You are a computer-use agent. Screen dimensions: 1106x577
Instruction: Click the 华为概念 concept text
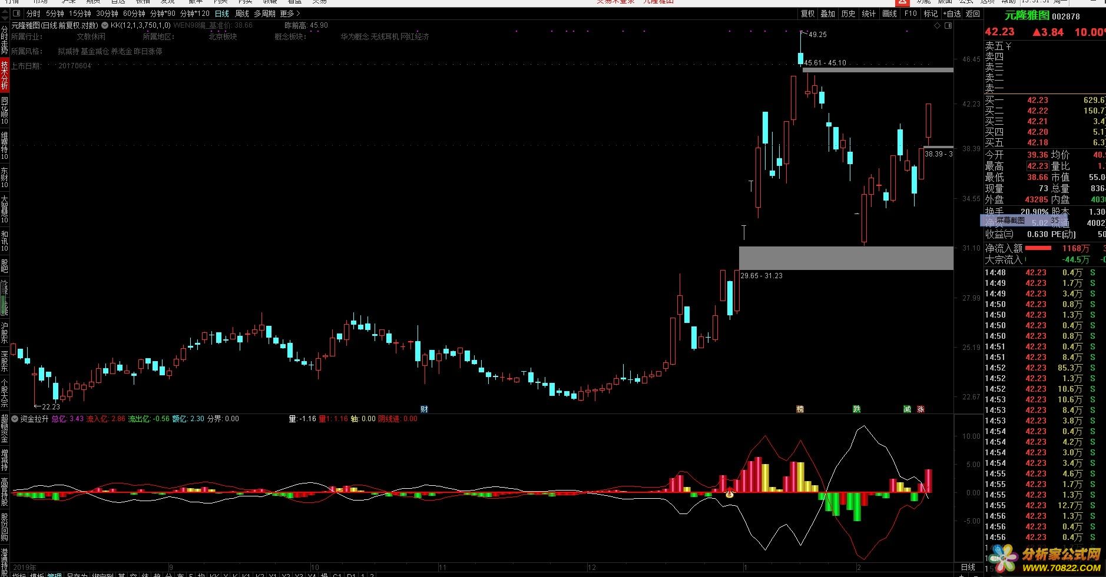355,36
